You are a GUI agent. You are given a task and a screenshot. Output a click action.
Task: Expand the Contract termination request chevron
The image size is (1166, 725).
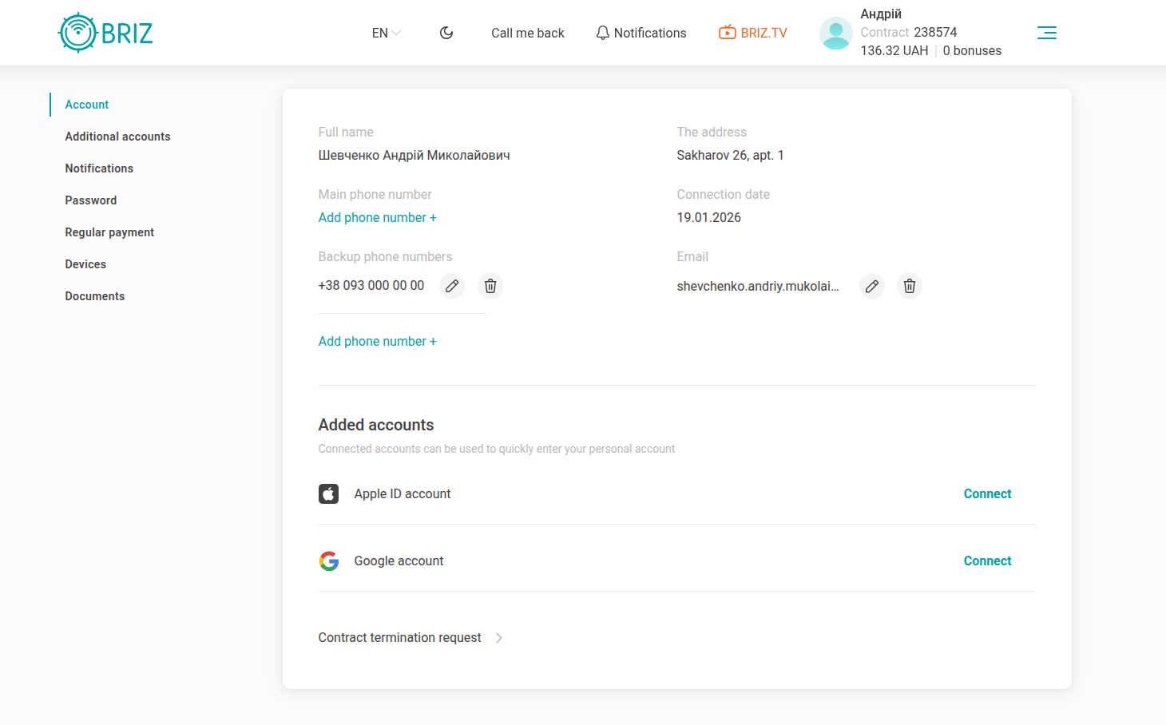[498, 638]
